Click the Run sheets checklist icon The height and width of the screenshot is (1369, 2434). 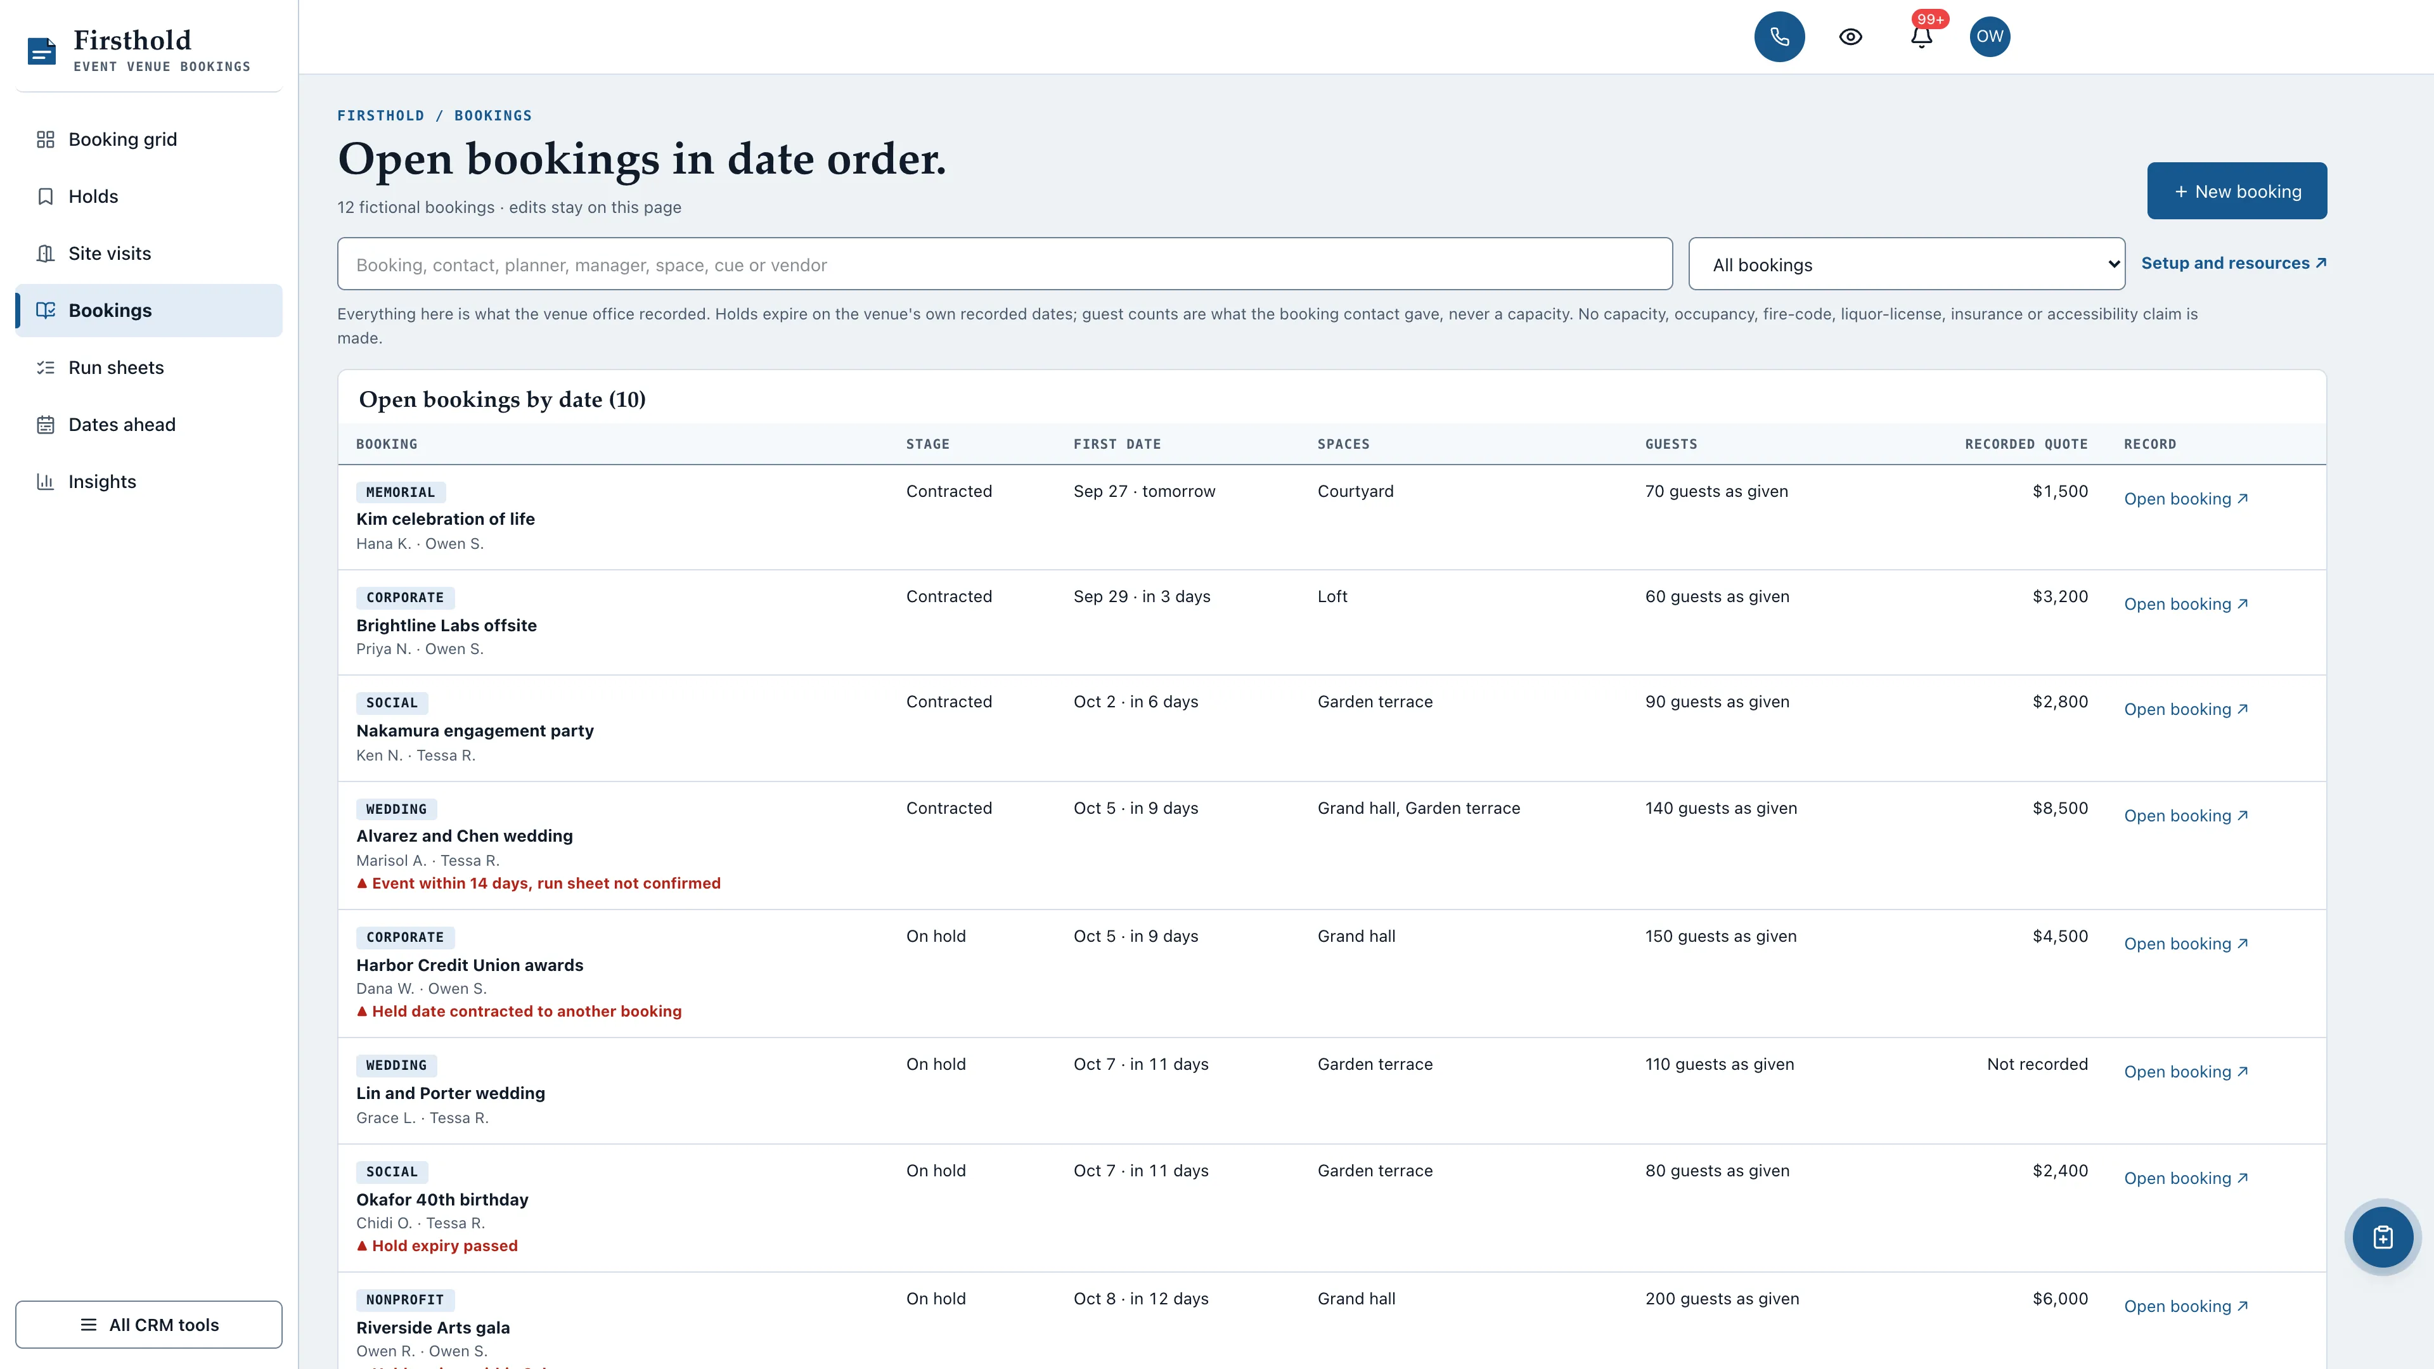point(46,368)
